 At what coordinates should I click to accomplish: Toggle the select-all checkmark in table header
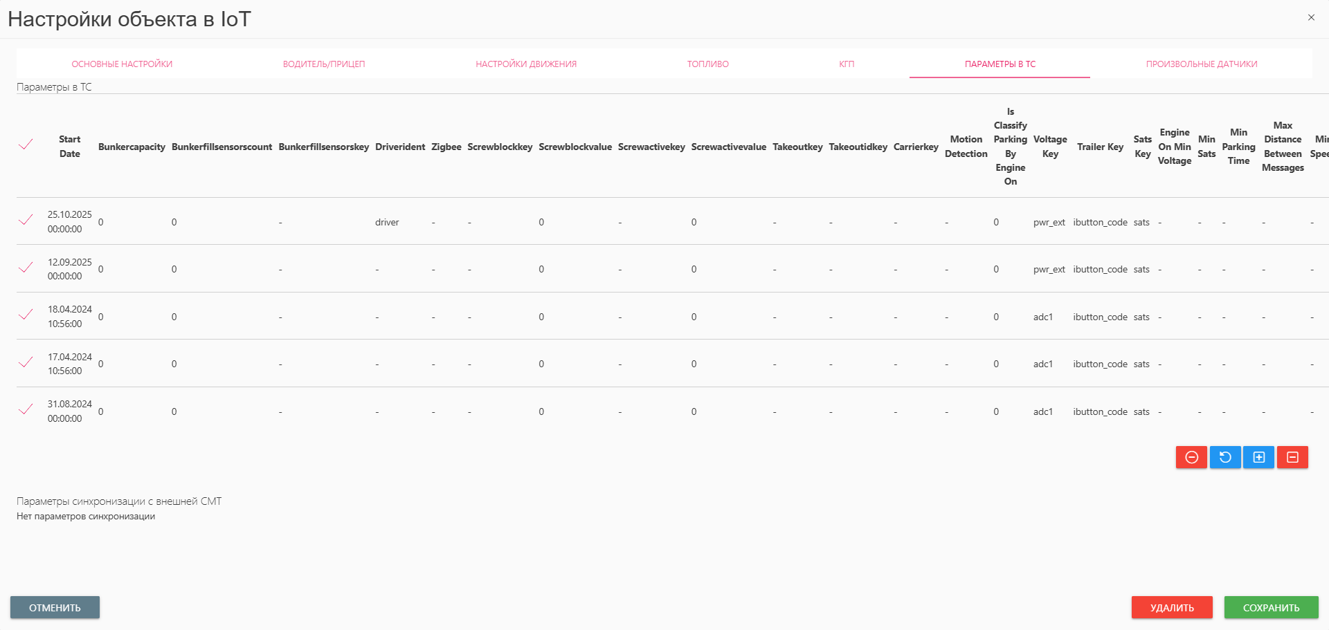pyautogui.click(x=26, y=145)
